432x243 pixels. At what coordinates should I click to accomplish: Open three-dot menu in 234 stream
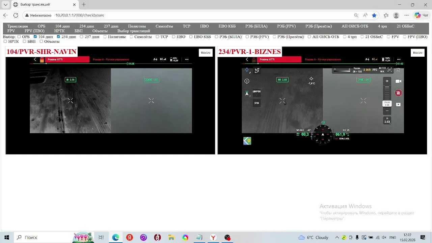point(399,59)
